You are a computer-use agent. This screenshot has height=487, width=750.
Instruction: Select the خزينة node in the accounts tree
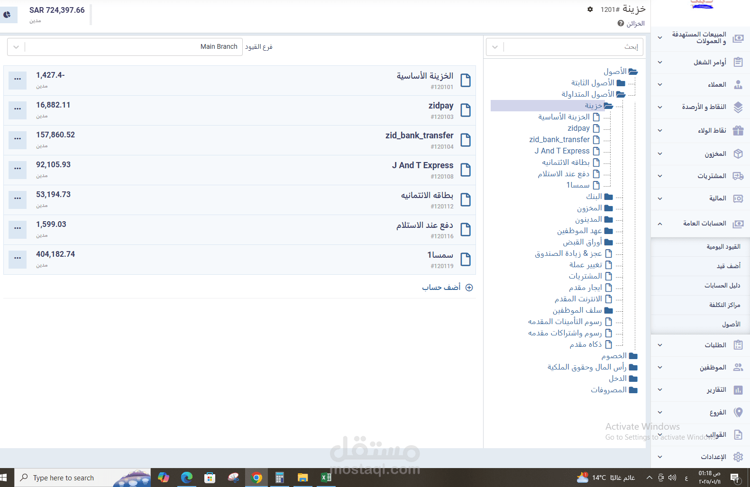594,106
